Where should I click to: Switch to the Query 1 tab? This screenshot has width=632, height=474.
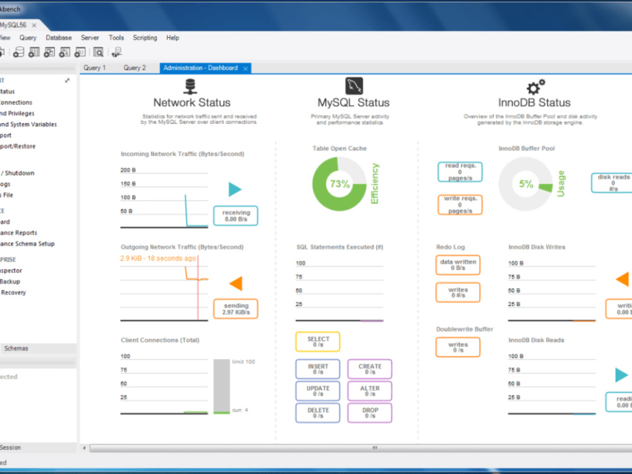point(94,68)
